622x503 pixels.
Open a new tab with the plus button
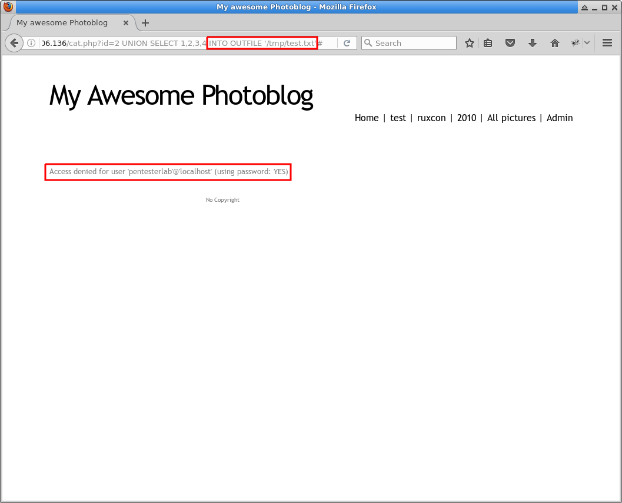(x=145, y=23)
